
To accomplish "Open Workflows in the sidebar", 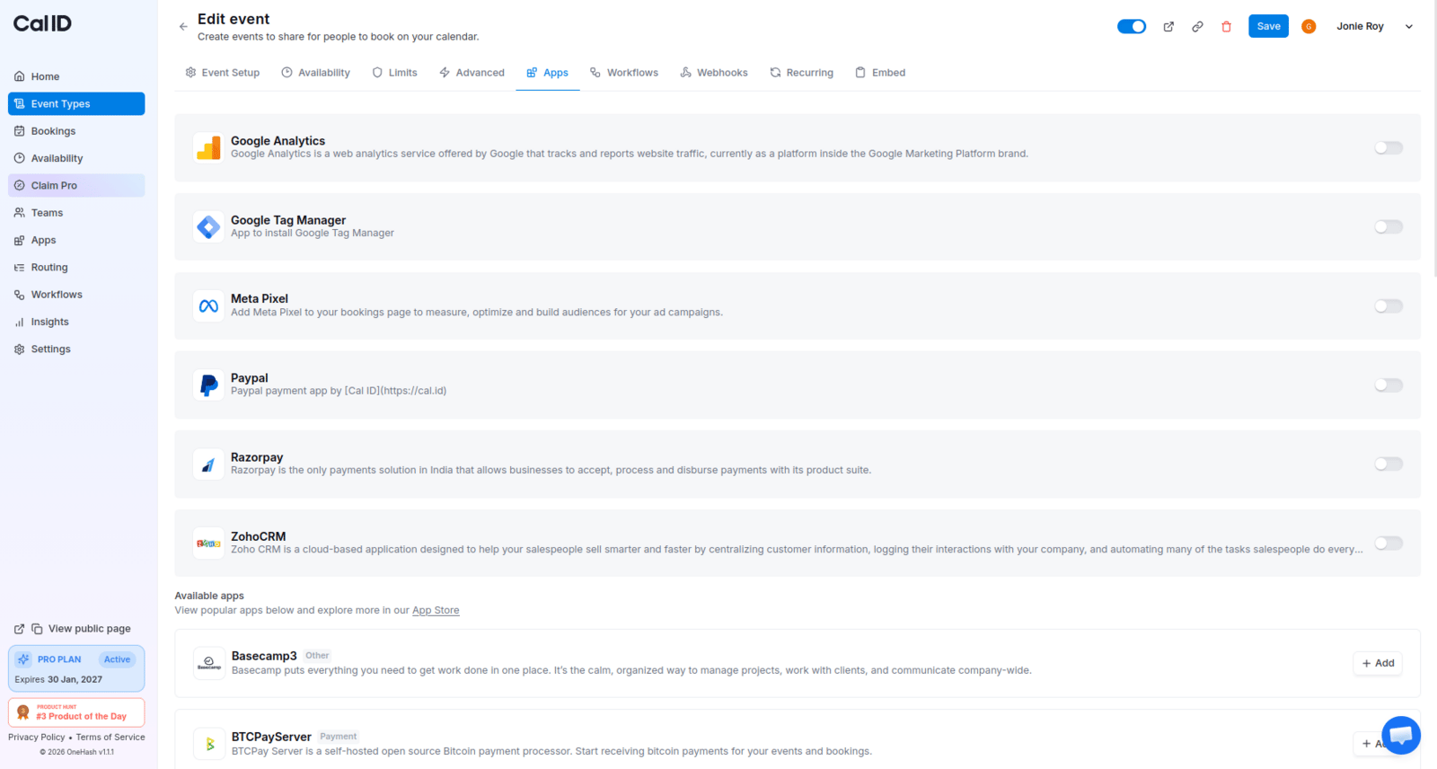I will click(x=76, y=295).
